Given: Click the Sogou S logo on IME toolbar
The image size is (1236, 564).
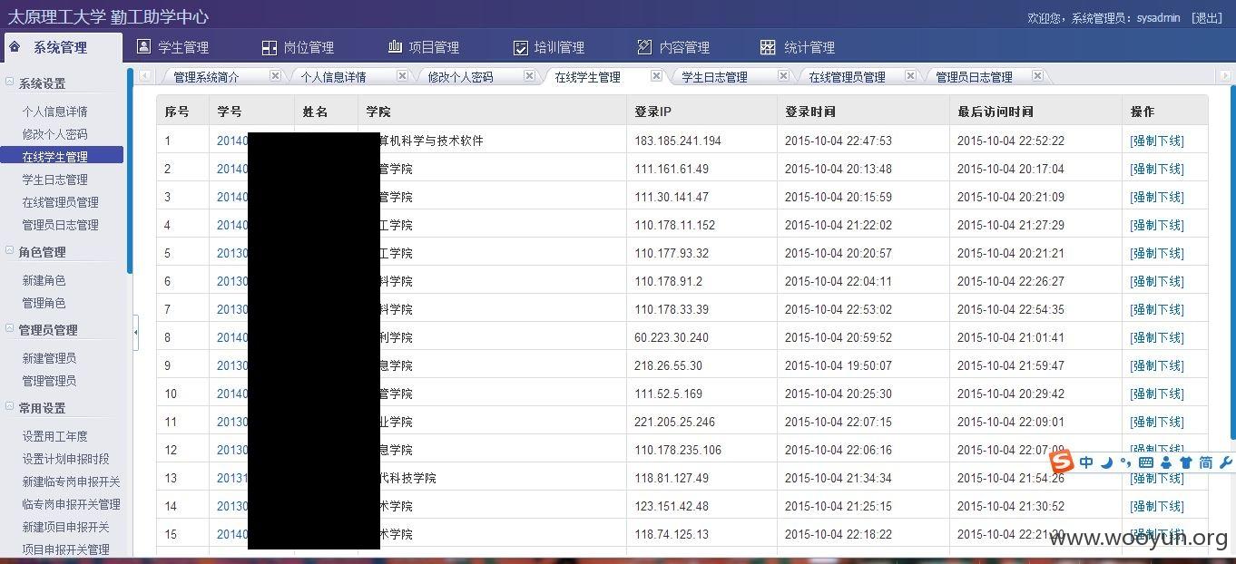Looking at the screenshot, I should pos(1063,462).
